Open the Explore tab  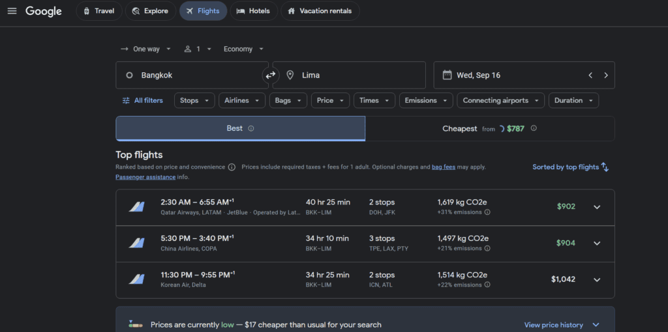tap(151, 11)
